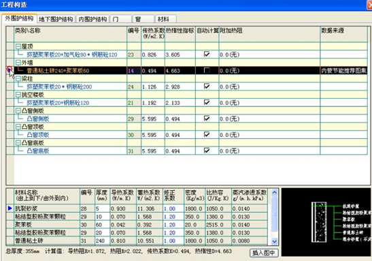Screen dimensions: 372x261
Task: Edit thickness value 60 for 聚苯板
Action: pos(103,225)
